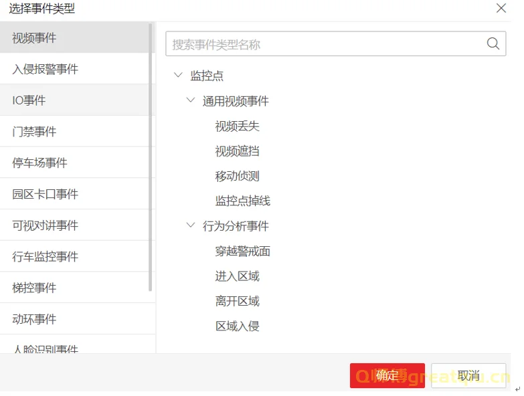This screenshot has height=396, width=524.
Task: Select the 视频丢失 event
Action: [x=237, y=126]
